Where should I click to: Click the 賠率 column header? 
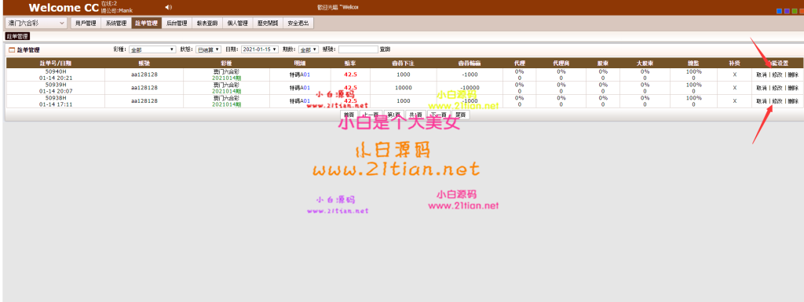351,63
